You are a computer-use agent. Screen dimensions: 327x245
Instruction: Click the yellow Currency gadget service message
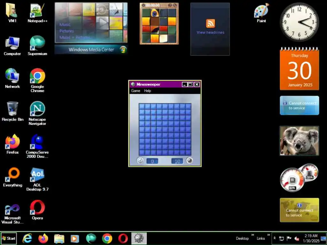[299, 210]
